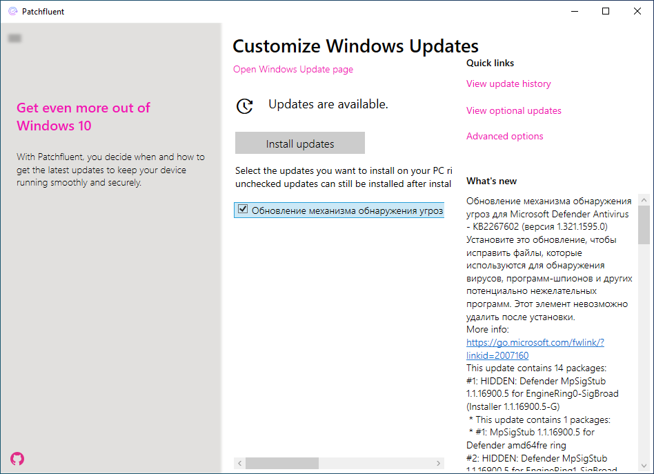This screenshot has height=474, width=654.
Task: Click the What's new vertical scrollbar thumb
Action: coord(644,226)
